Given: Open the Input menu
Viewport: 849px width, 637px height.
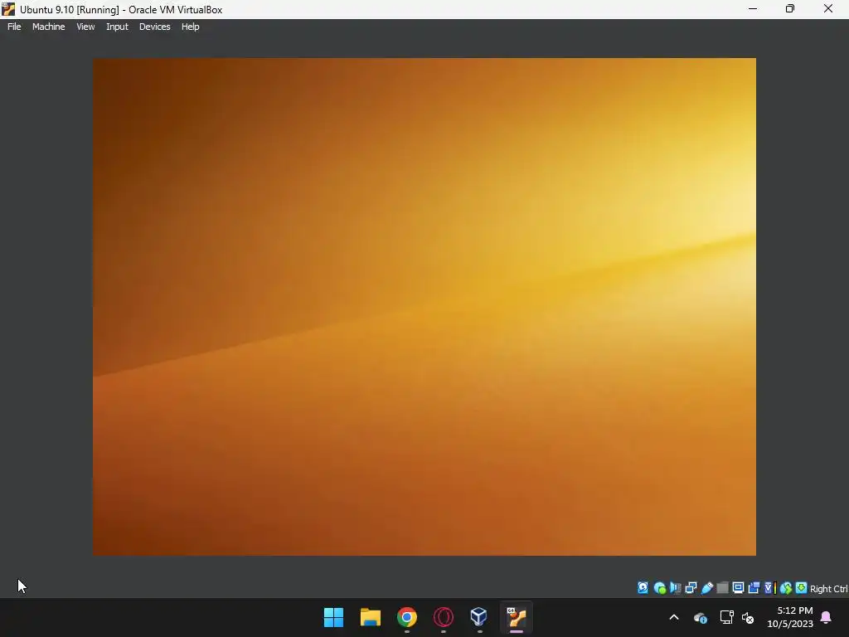Looking at the screenshot, I should (x=117, y=27).
